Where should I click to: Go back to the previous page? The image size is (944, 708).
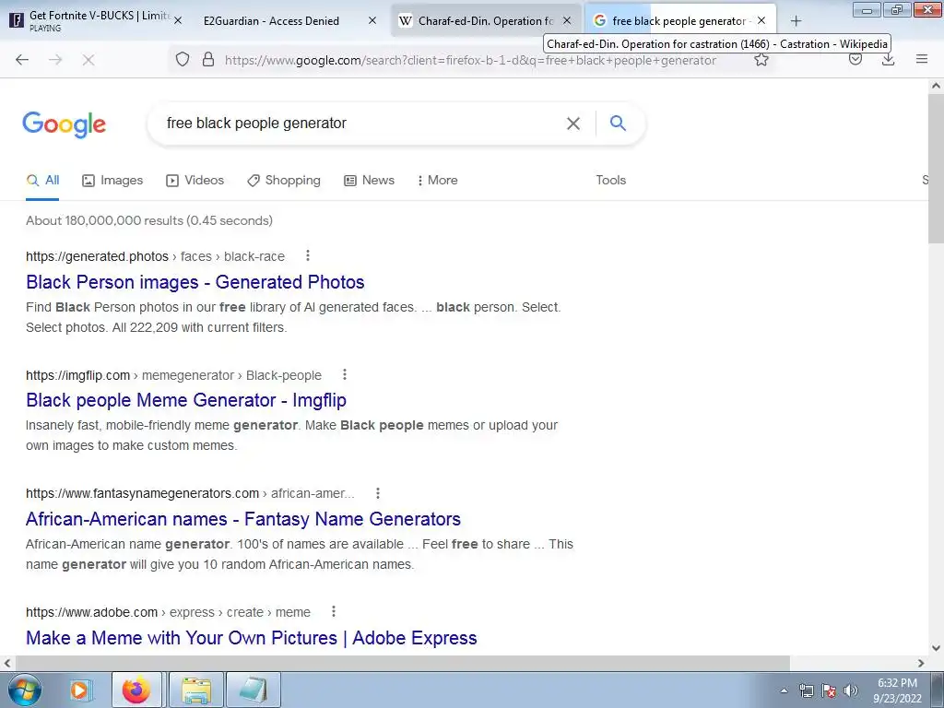pos(22,60)
